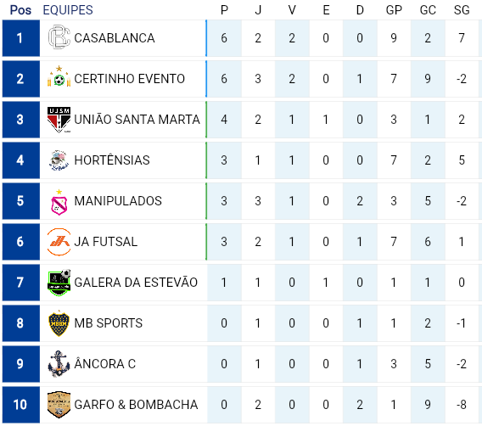Viewport: 482px width, 426px height.
Task: Click the Casablanca team crest icon
Action: point(59,37)
